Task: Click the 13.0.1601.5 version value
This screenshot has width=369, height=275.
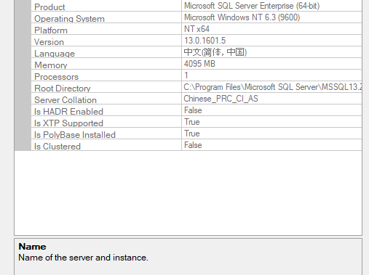Action: 205,41
